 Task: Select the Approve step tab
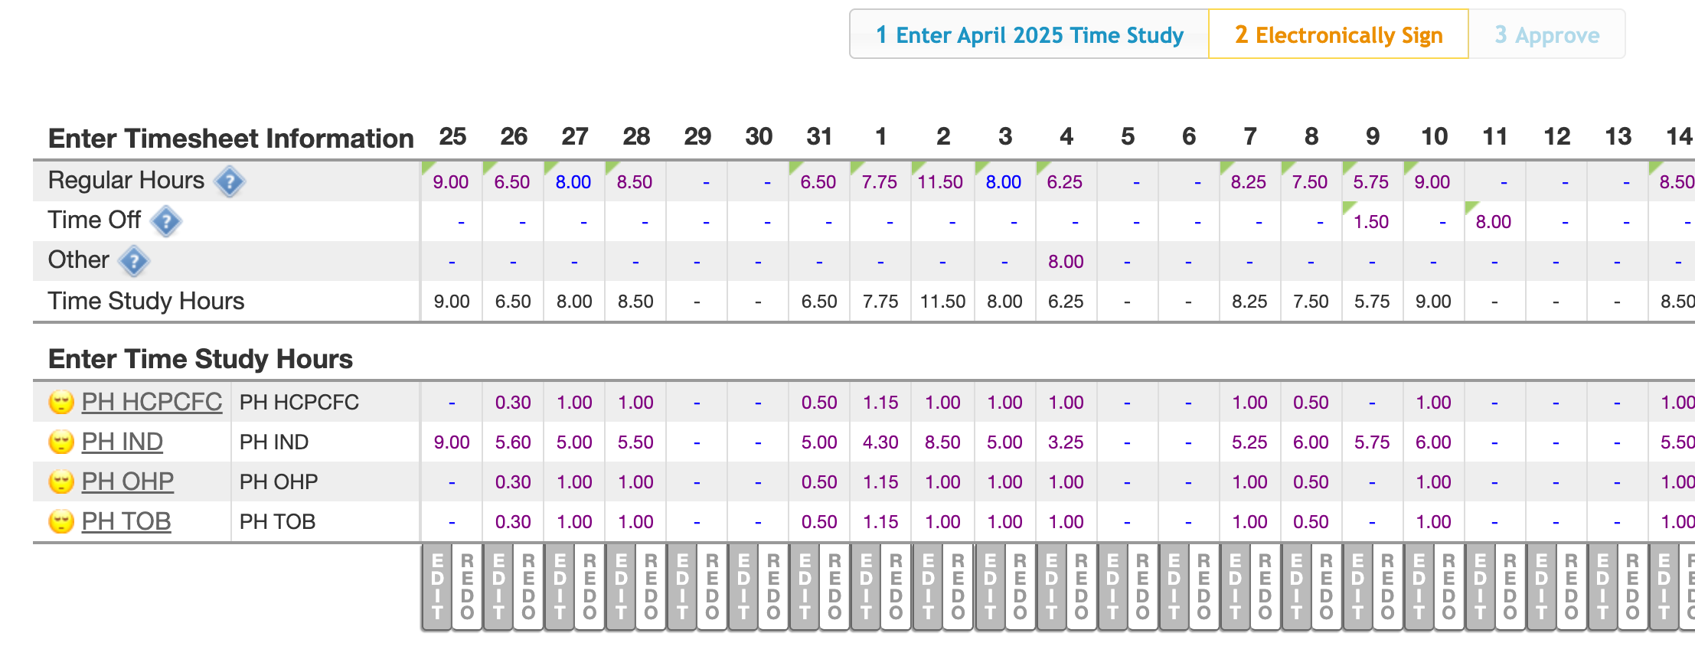click(1546, 35)
